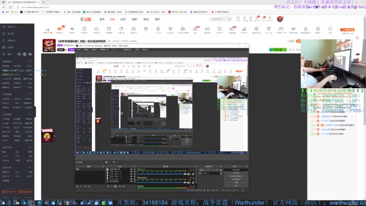Viewport: 366px width, 206px height.
Task: Open the speed gauge icon in streamer toolbar
Action: click(x=97, y=29)
